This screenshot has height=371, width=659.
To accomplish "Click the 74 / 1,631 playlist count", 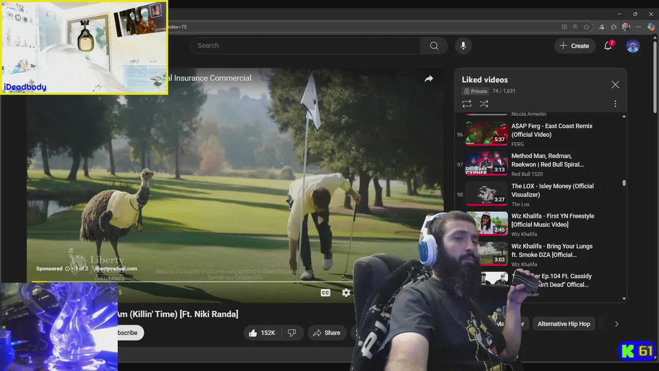I will (504, 91).
